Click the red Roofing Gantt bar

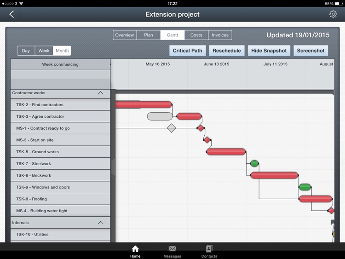[x=316, y=199]
